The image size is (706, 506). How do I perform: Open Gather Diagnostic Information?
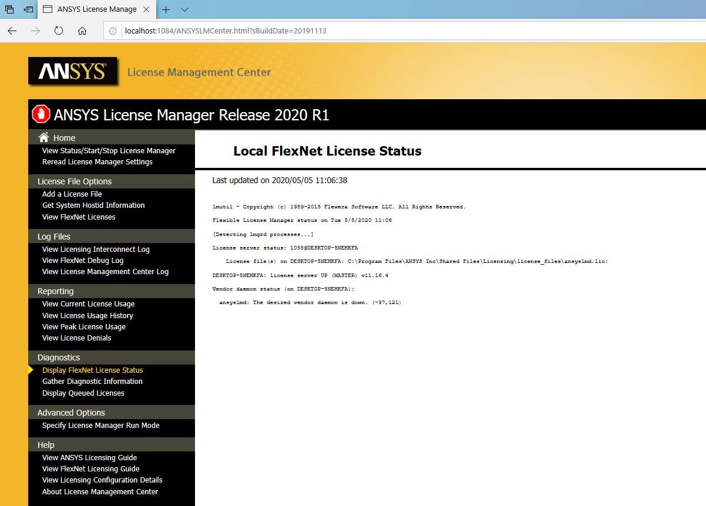point(92,382)
